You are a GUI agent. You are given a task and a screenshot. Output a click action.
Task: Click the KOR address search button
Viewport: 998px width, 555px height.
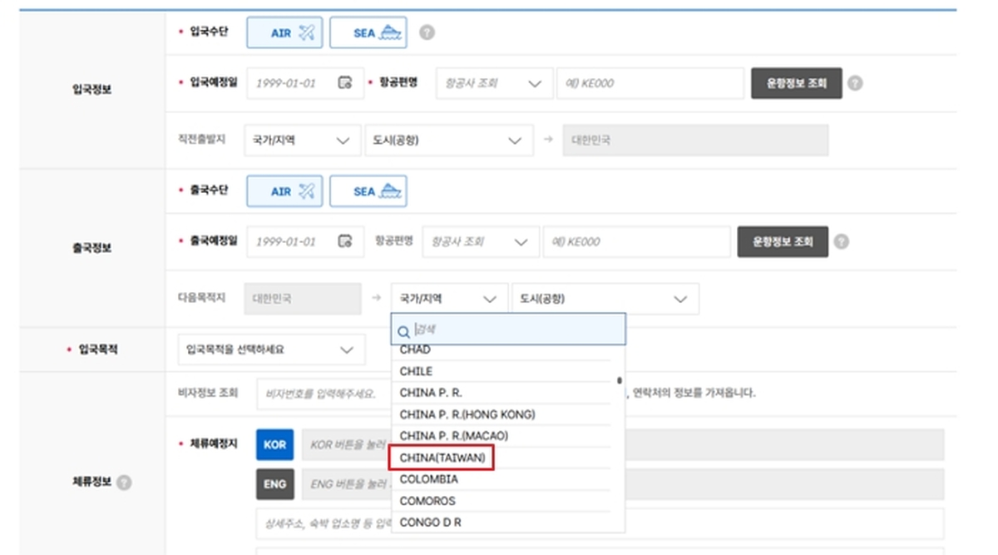tap(274, 444)
